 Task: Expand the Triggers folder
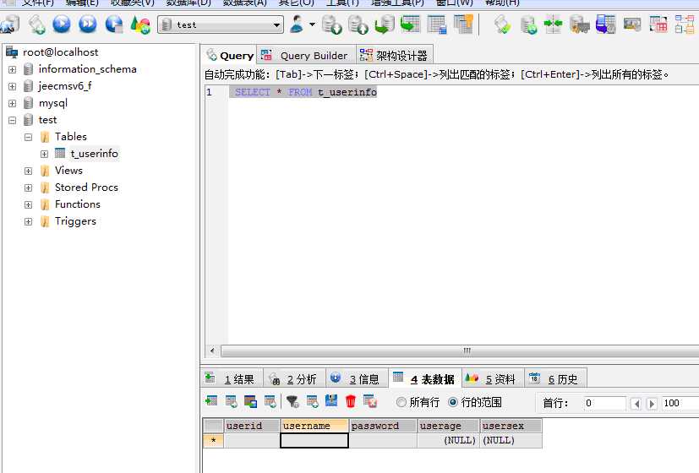coord(29,222)
